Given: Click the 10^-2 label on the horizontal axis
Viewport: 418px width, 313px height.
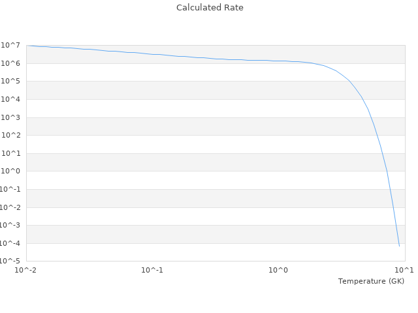Looking at the screenshot, I should pos(26,270).
